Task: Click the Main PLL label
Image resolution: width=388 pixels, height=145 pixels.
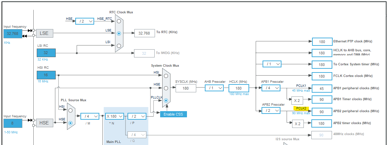Action: 113,142
